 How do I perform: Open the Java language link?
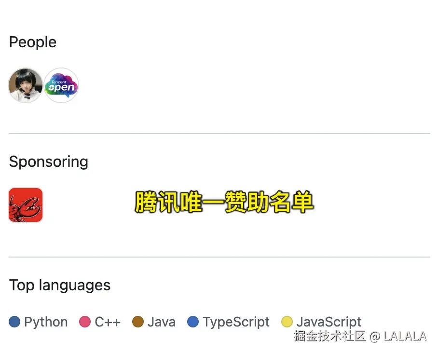(x=162, y=322)
